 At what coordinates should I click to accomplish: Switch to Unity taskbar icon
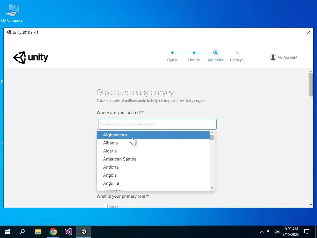(84, 232)
